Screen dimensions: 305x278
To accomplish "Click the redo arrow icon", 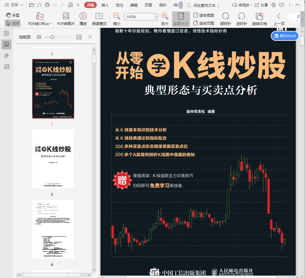I will pos(63,5).
